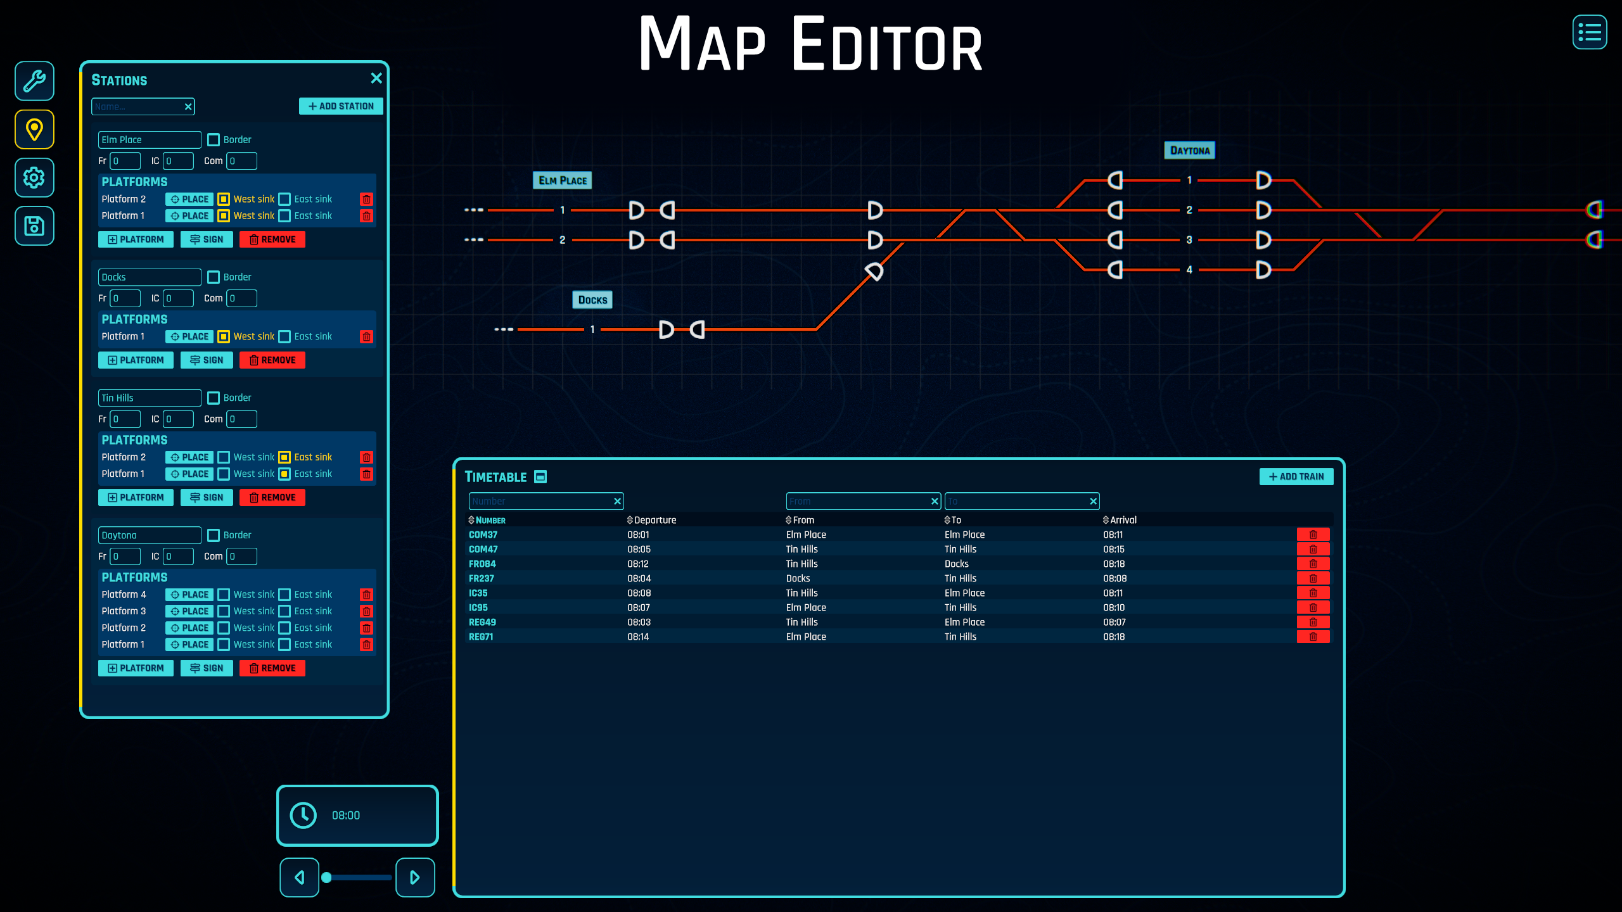Open the list menu in top-right corner
Screen dimensions: 1622x912
click(x=1590, y=32)
